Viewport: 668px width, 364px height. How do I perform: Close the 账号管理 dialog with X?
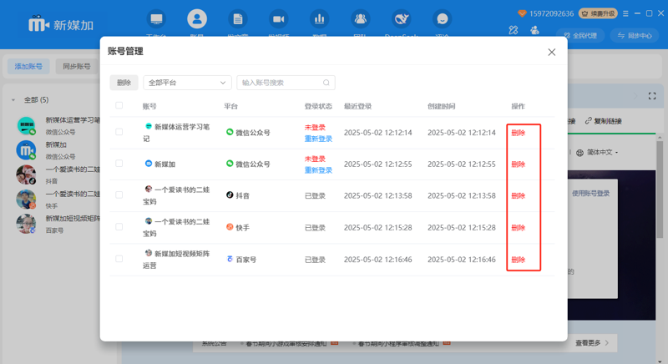point(552,52)
